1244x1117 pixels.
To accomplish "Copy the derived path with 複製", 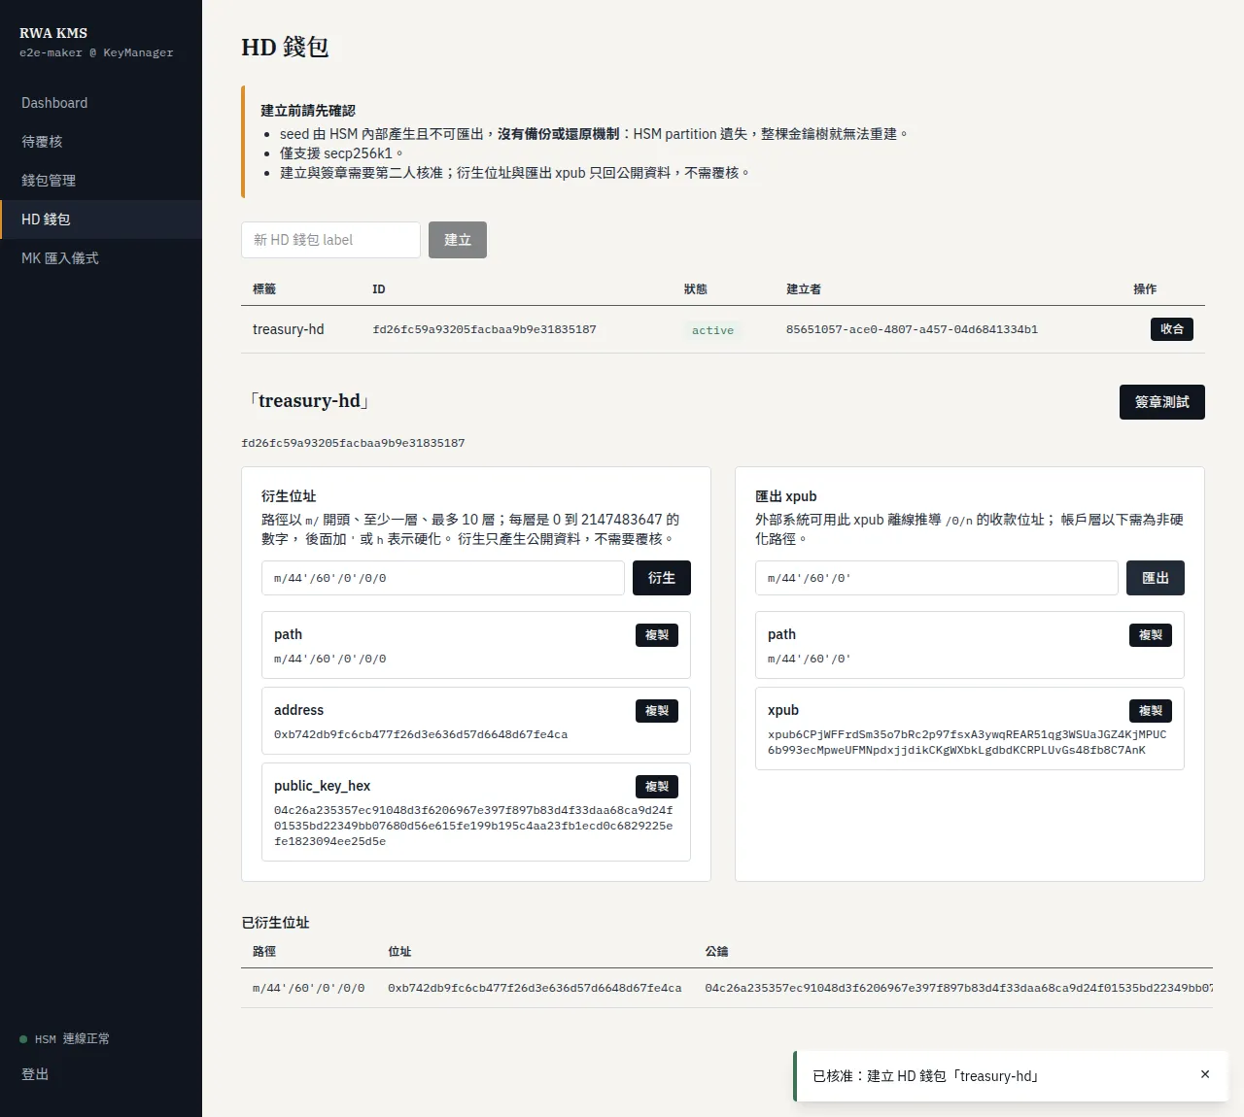I will click(657, 635).
